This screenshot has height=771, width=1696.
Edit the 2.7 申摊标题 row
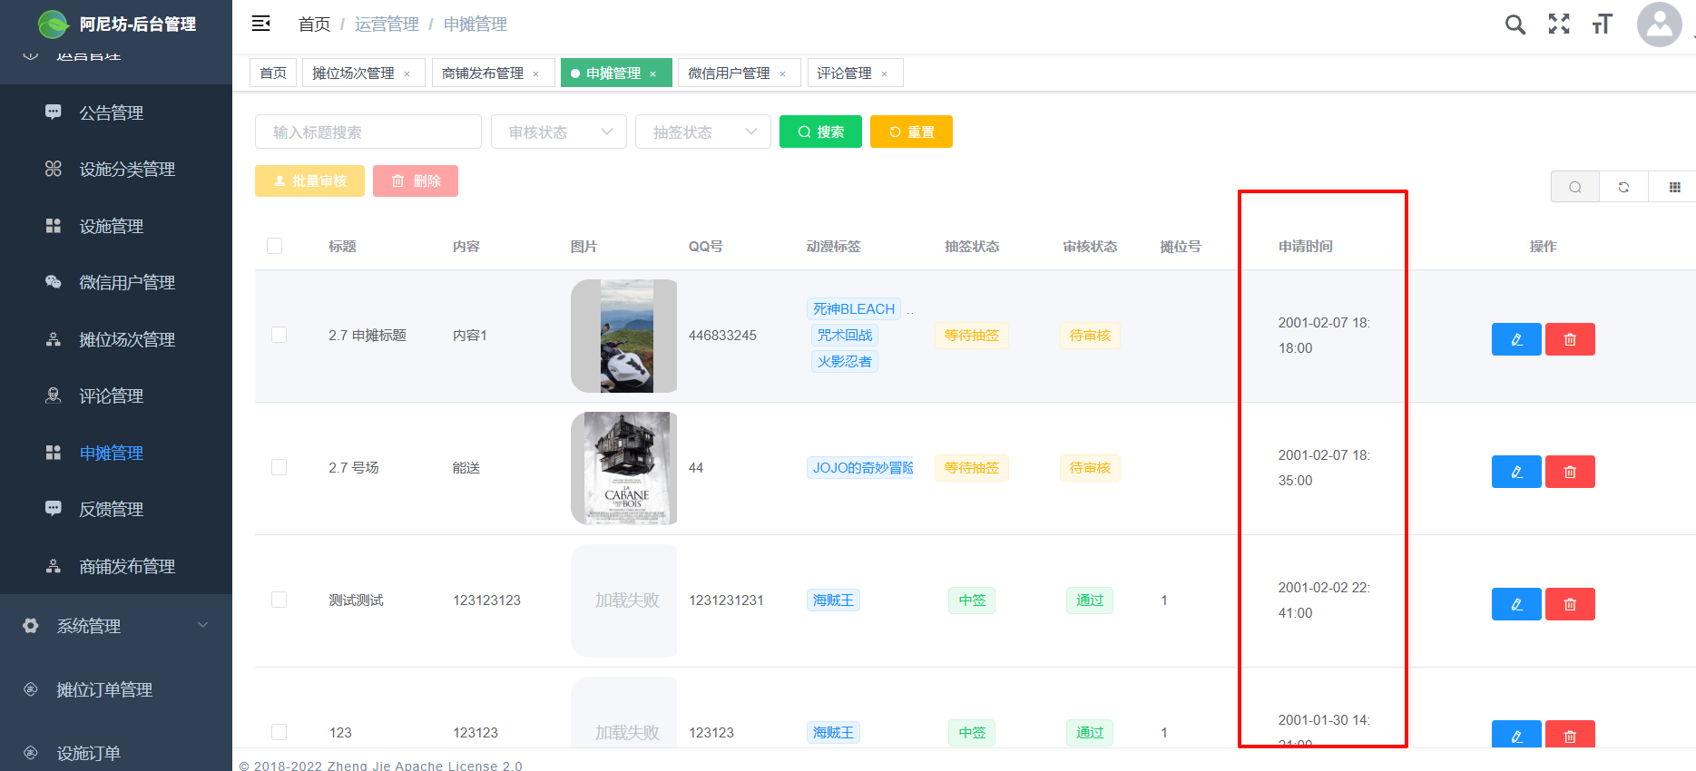pos(1515,339)
